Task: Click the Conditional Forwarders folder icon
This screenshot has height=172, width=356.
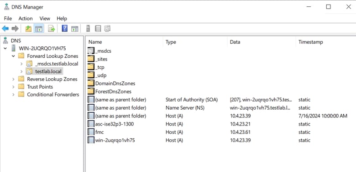Action: tap(21, 94)
